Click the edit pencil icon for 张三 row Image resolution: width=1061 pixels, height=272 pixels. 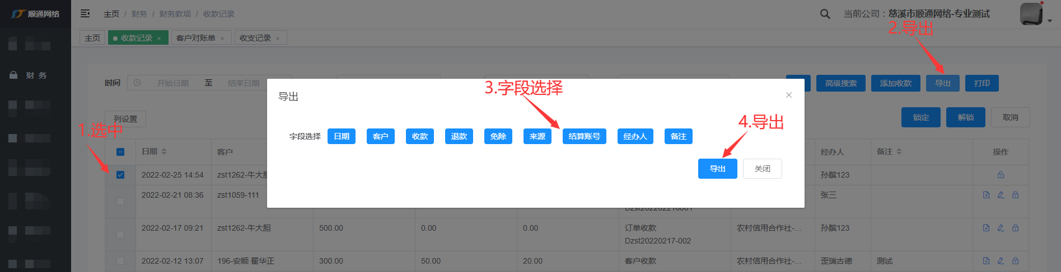(x=1001, y=195)
